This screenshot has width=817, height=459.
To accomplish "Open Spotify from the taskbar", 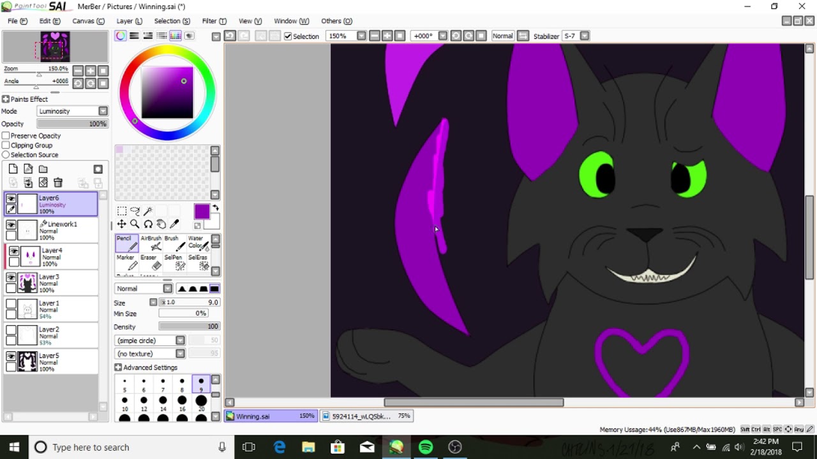I will (426, 447).
